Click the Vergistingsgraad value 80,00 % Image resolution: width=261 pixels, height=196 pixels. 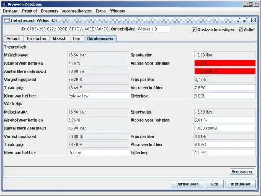[98, 136]
